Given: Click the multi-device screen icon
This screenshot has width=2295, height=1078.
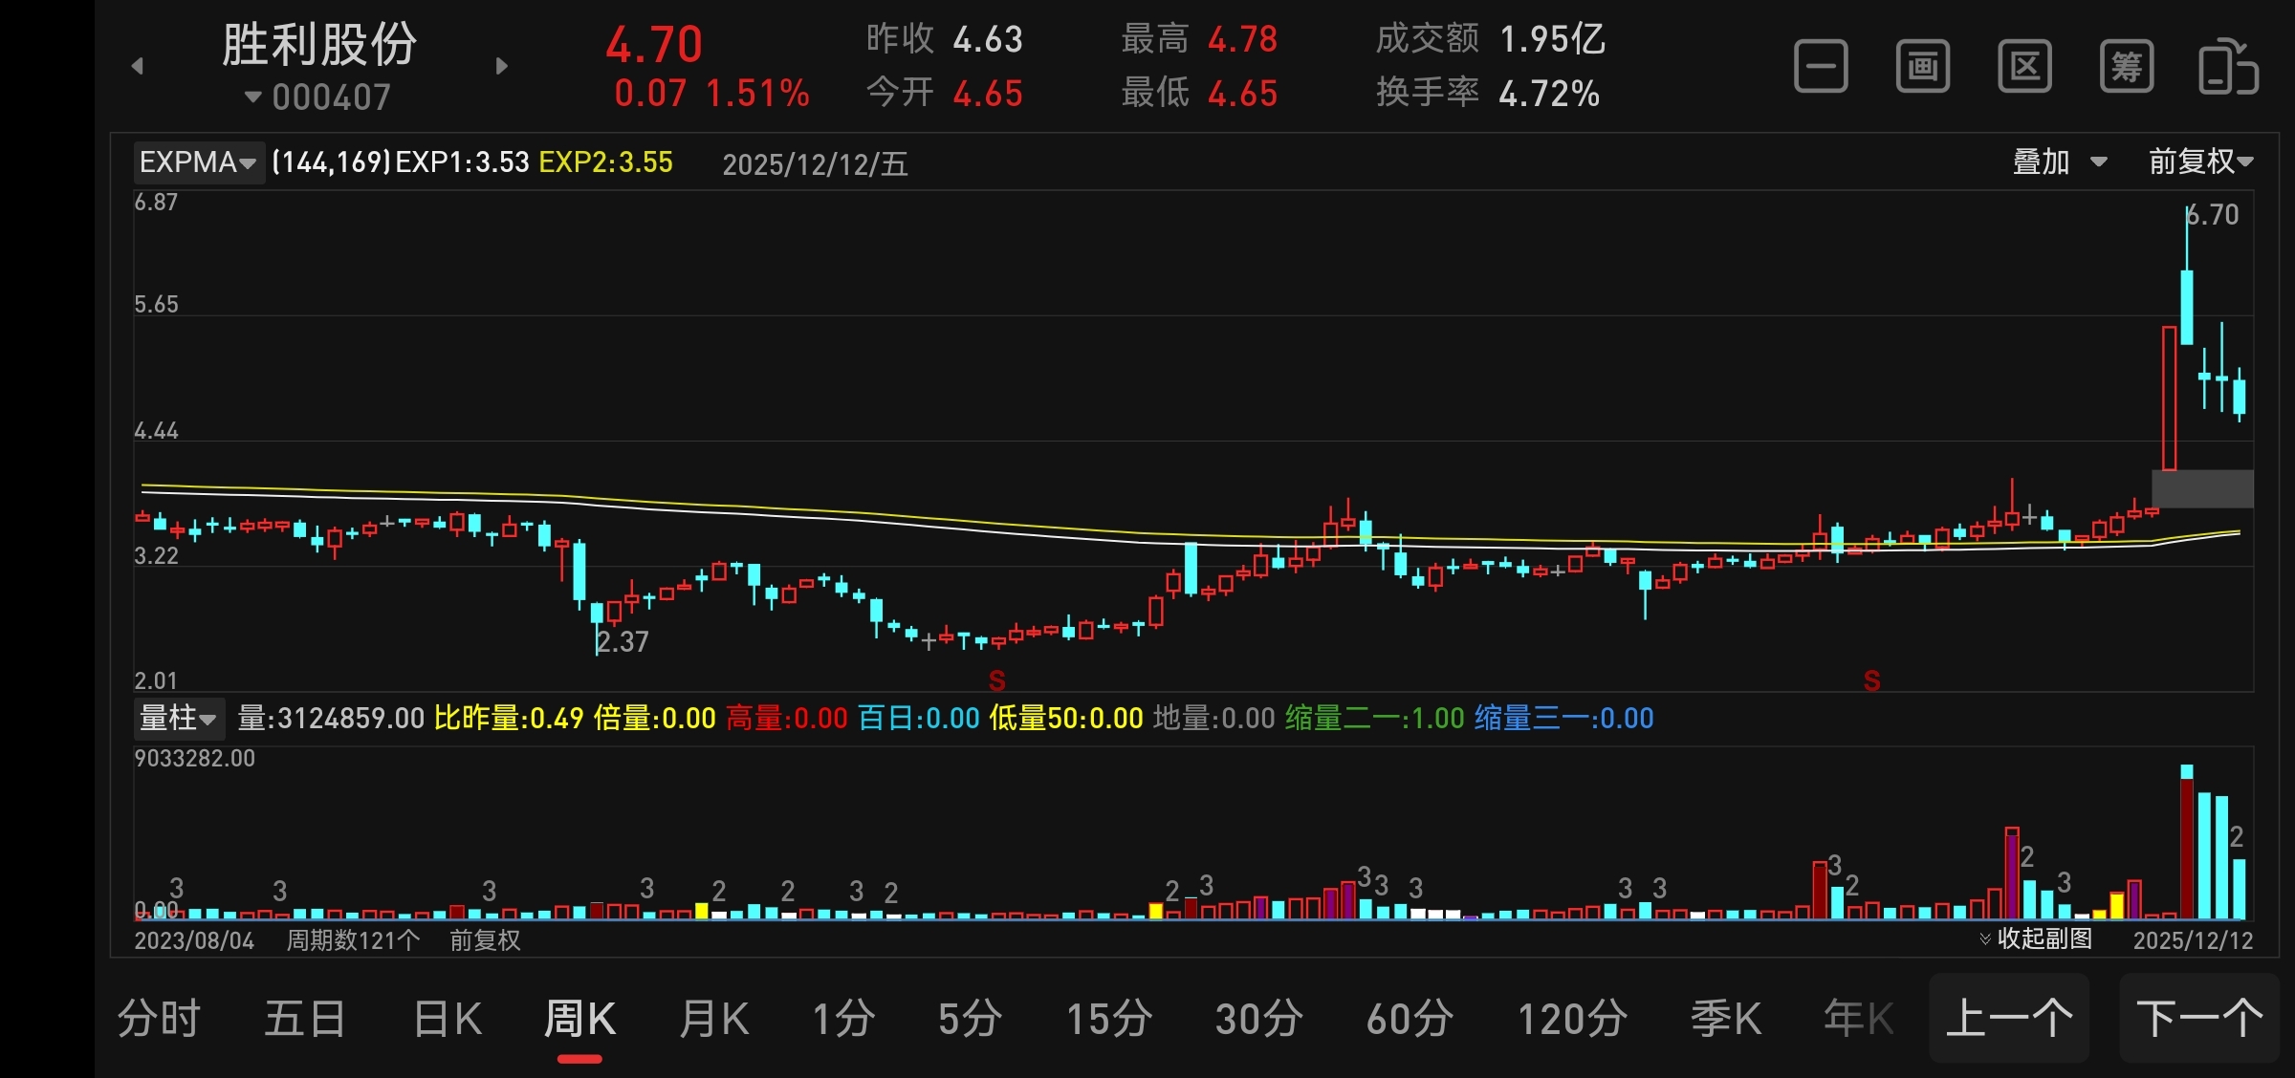Looking at the screenshot, I should (2228, 67).
